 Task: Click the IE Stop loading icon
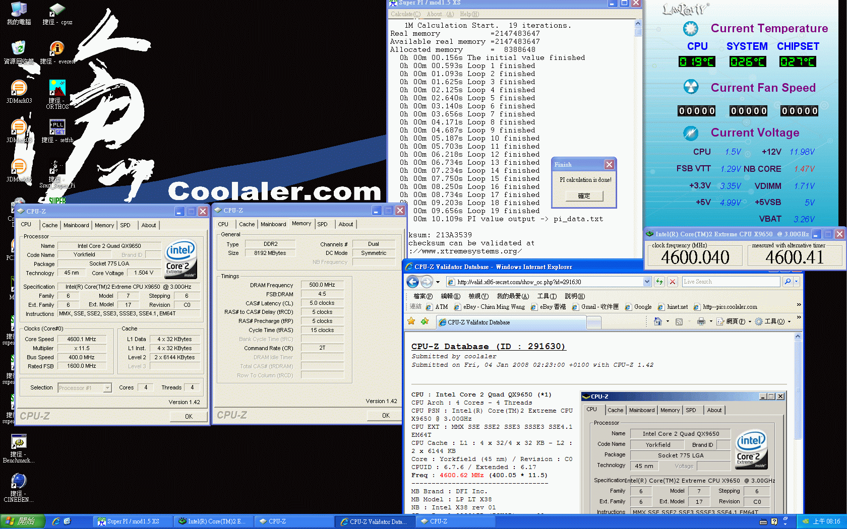click(673, 282)
